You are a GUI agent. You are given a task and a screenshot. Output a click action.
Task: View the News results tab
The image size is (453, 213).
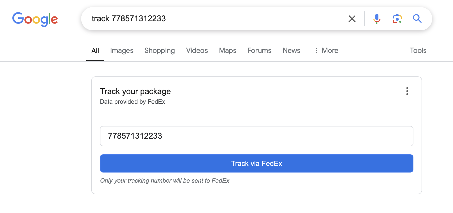tap(291, 51)
